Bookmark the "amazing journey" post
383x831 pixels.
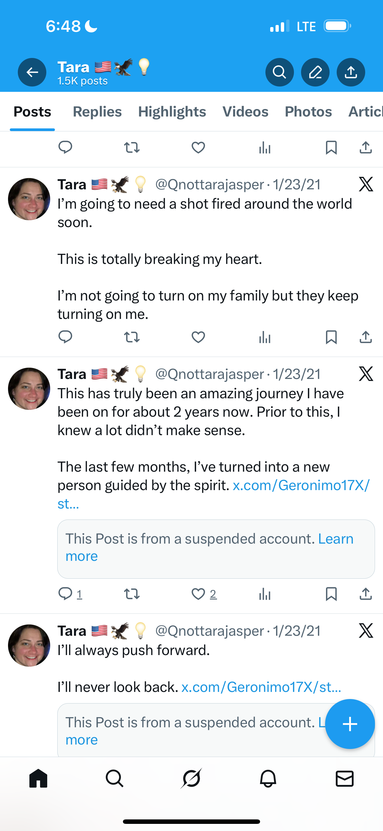click(331, 594)
